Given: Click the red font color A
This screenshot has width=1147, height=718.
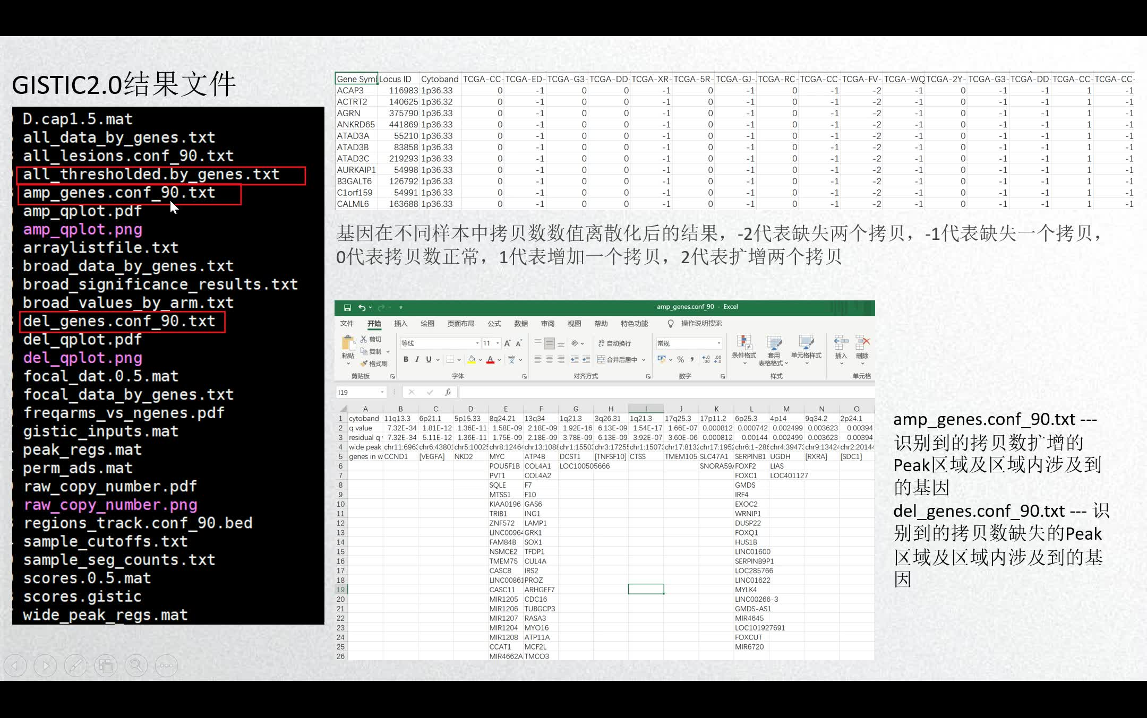Looking at the screenshot, I should [x=491, y=359].
